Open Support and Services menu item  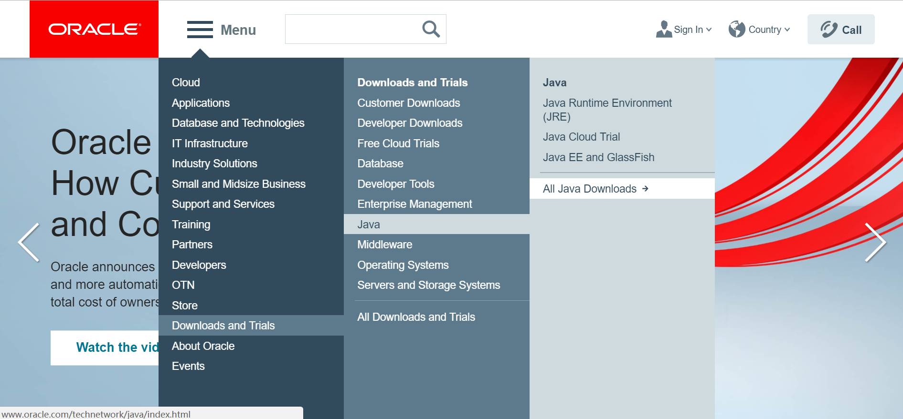pos(223,204)
